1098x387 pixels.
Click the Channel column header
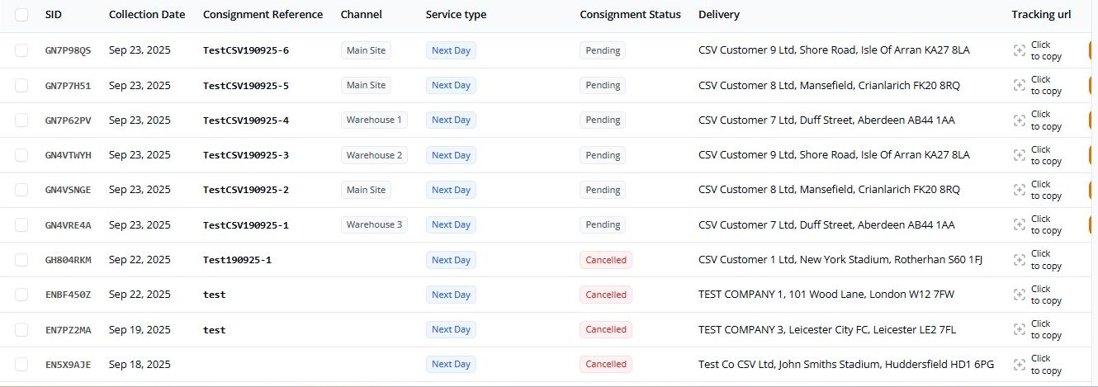[360, 15]
